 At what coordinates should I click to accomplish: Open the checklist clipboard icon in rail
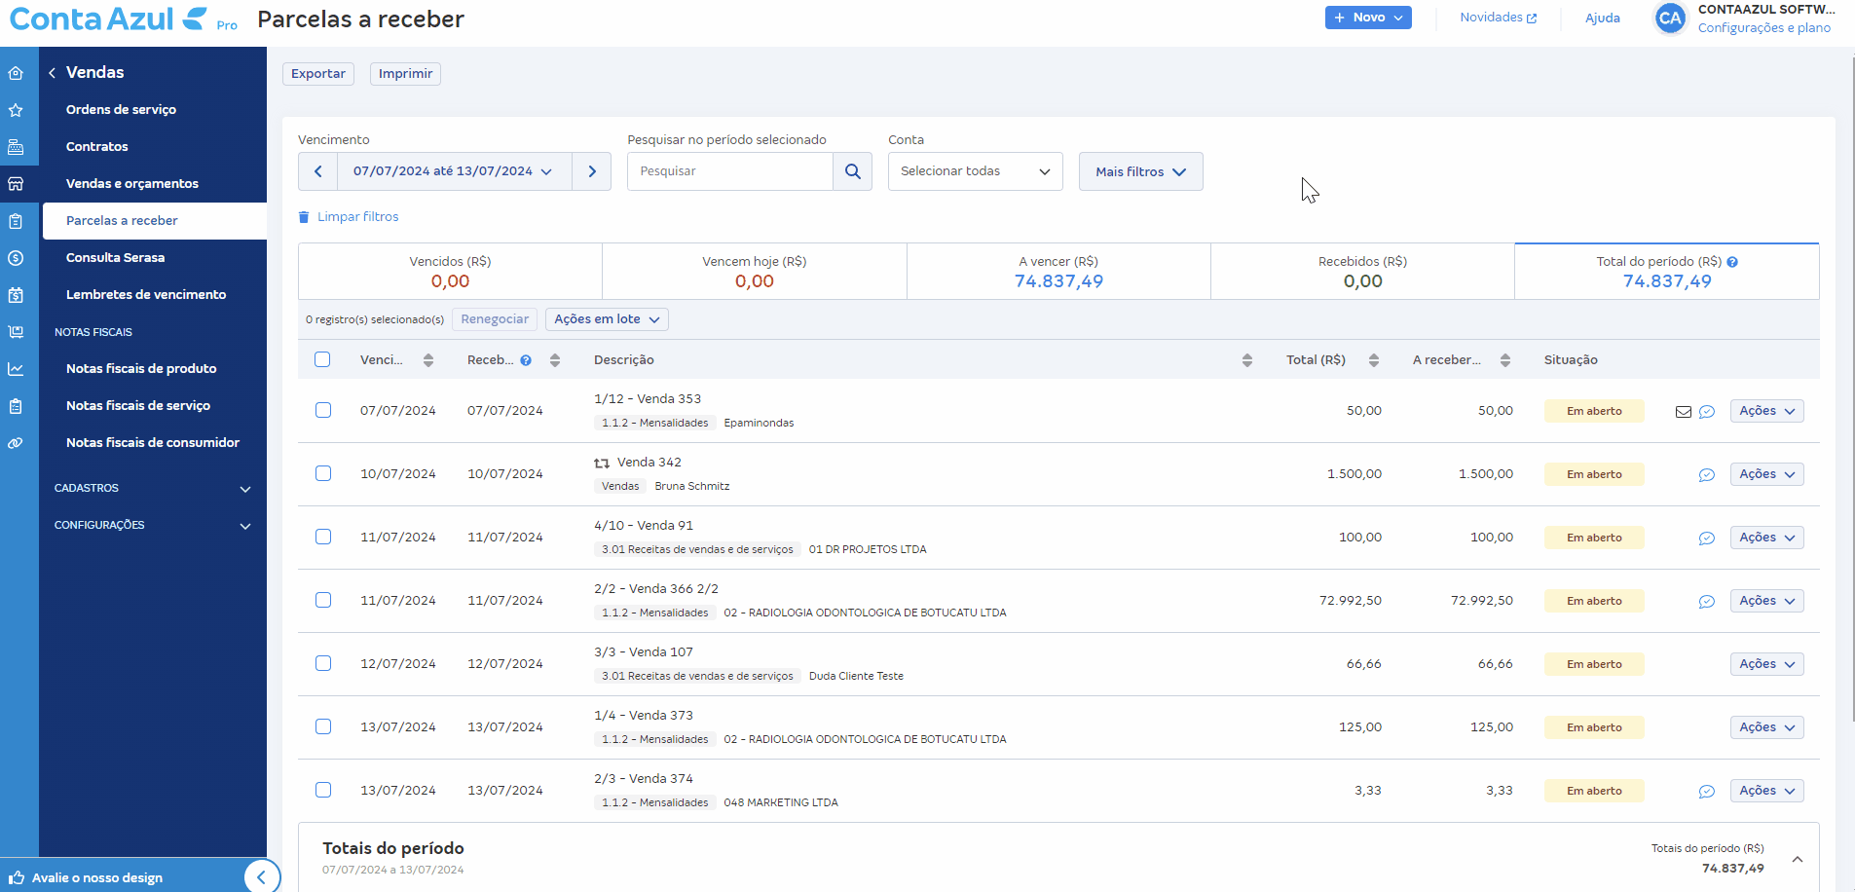click(x=16, y=406)
